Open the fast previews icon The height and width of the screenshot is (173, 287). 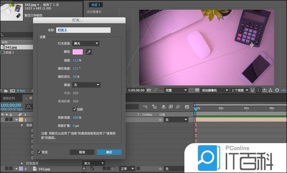point(258,90)
